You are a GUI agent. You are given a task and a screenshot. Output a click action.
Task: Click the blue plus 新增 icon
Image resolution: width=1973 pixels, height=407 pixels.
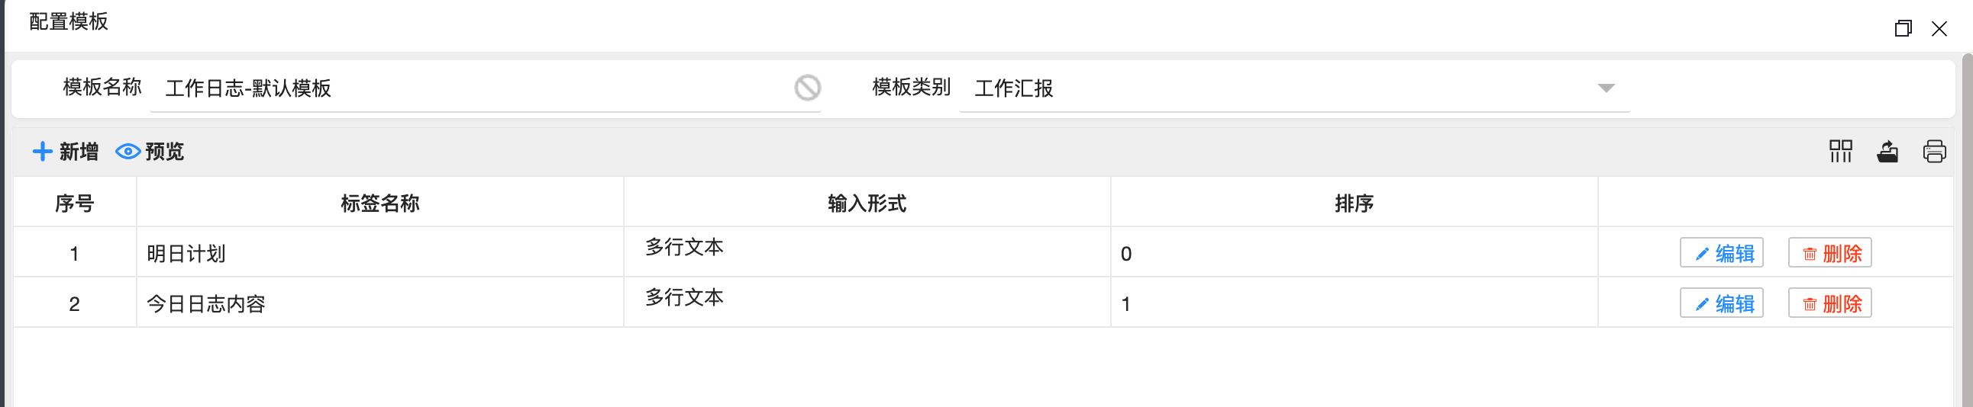(x=42, y=152)
